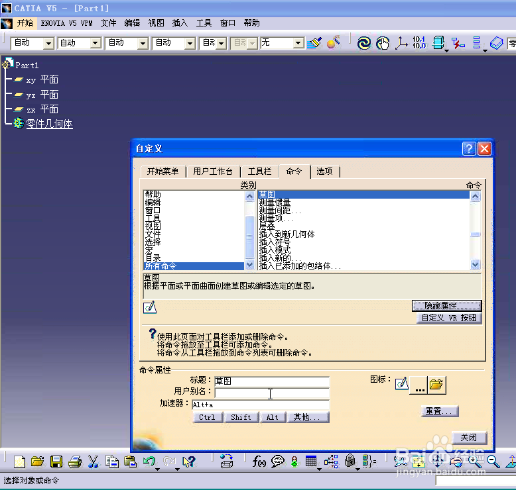
Task: Switch to the 选项 tab
Action: click(325, 171)
